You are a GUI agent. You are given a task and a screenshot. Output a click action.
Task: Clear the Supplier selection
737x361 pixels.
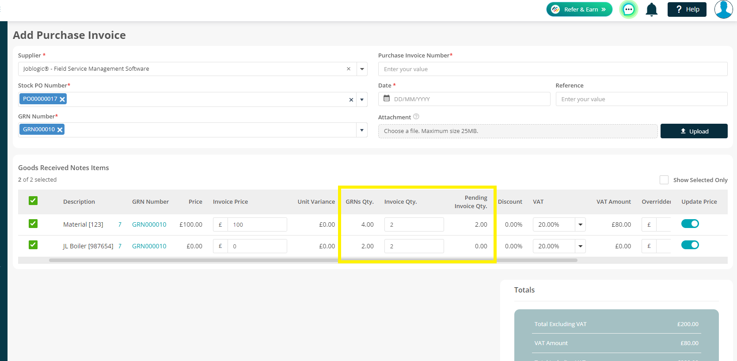click(x=349, y=69)
